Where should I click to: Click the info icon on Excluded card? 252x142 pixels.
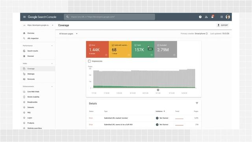click(174, 55)
